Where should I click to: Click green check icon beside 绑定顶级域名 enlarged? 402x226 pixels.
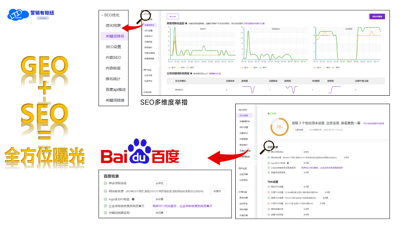[x=105, y=183]
